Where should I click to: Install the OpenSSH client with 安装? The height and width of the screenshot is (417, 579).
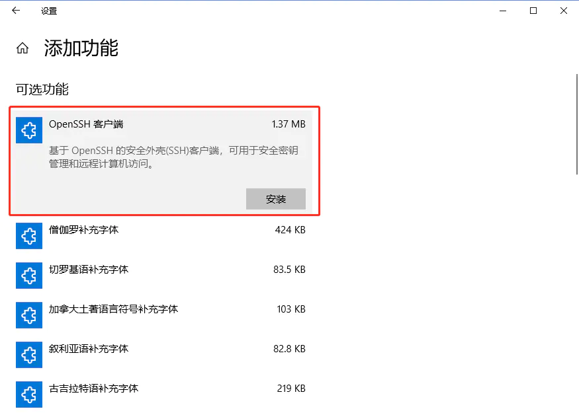pos(276,199)
